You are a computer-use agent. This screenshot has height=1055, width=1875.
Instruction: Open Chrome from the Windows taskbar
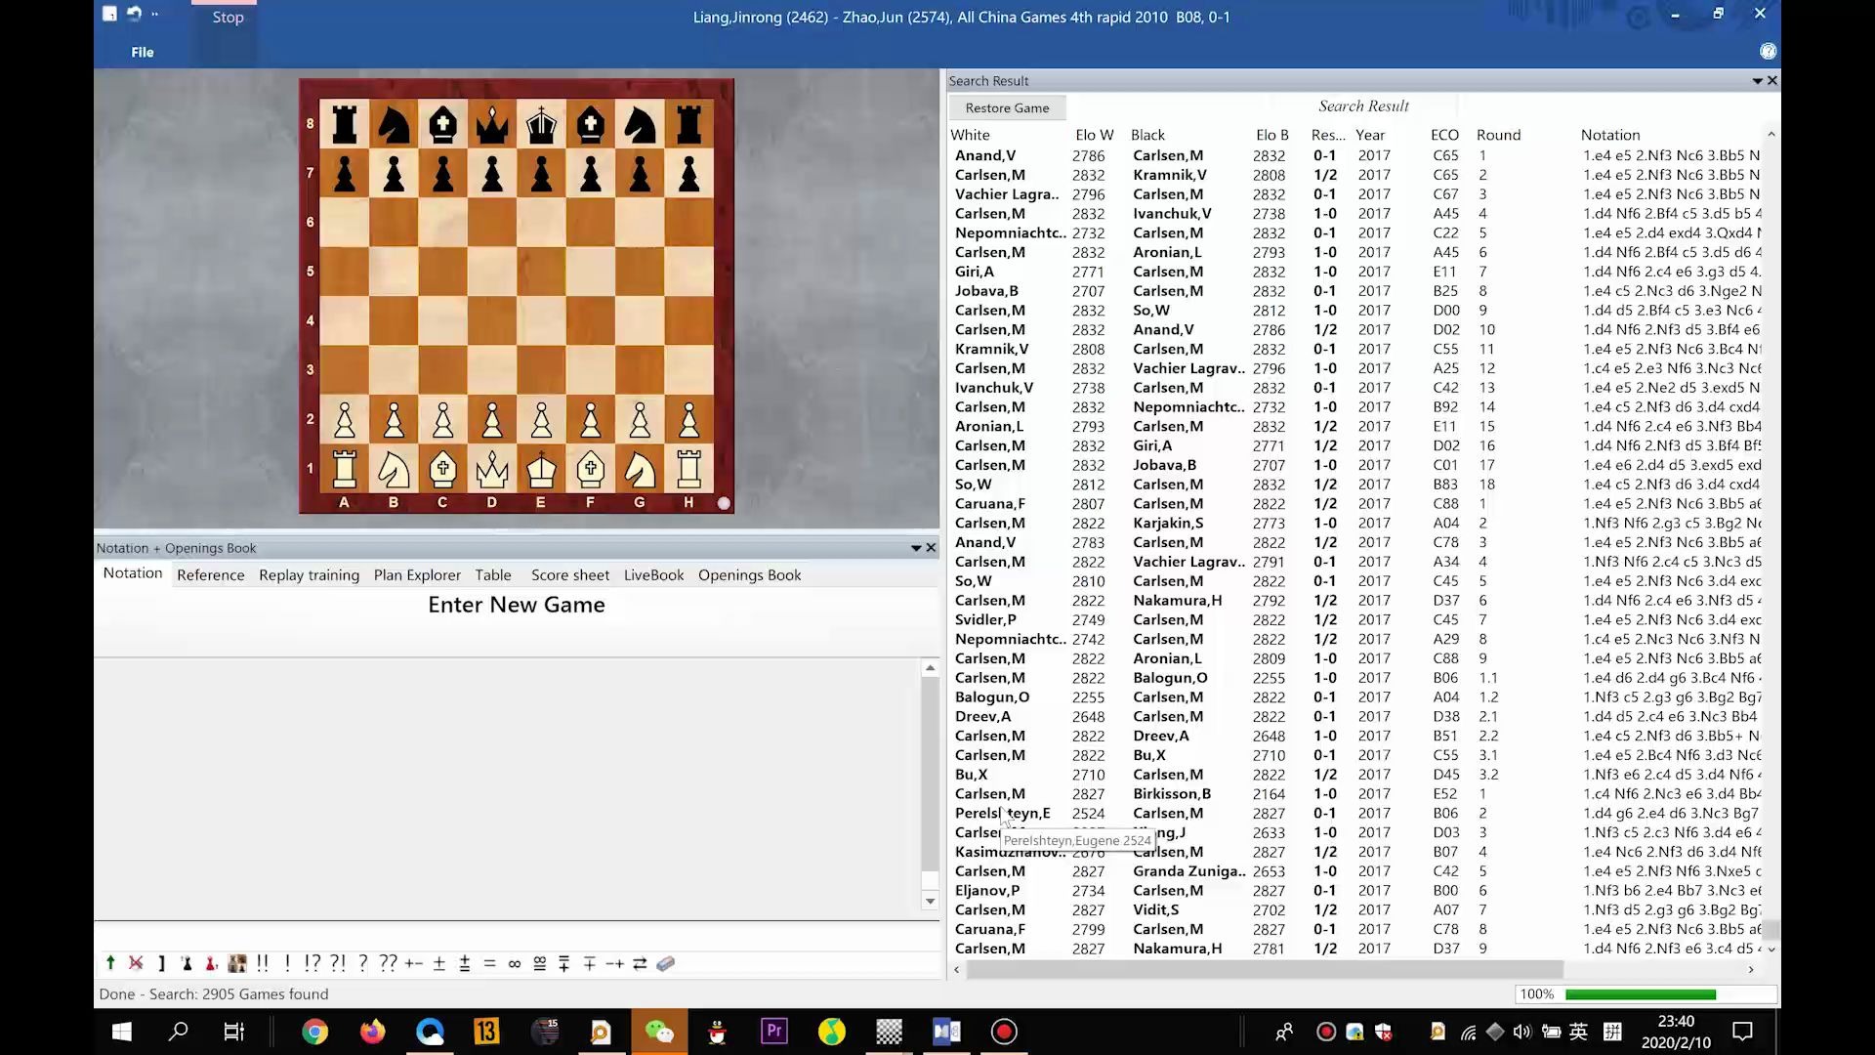[x=314, y=1032]
